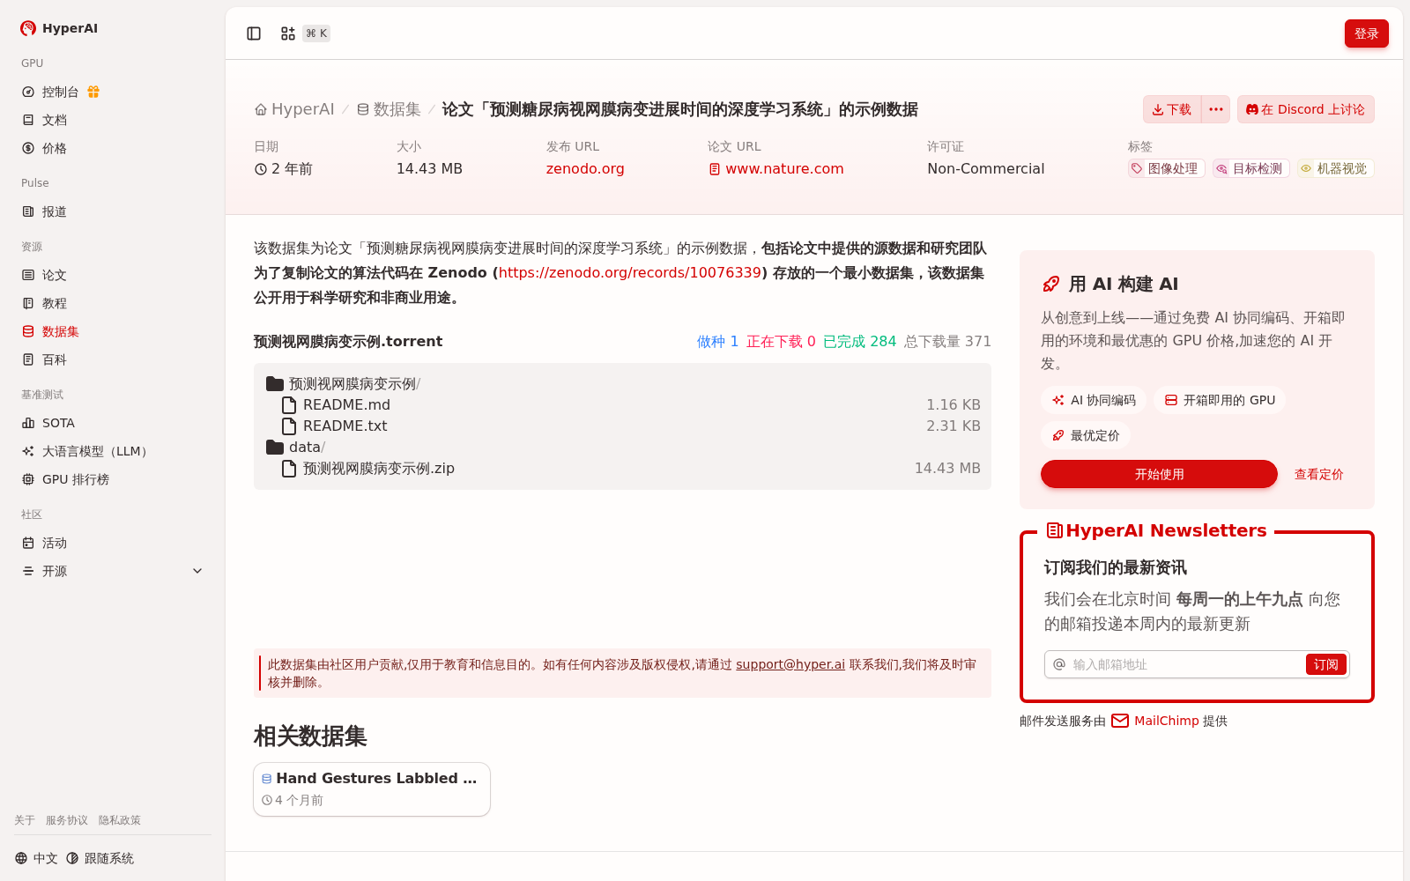Click the support@hyper.ai email link

[x=790, y=664]
